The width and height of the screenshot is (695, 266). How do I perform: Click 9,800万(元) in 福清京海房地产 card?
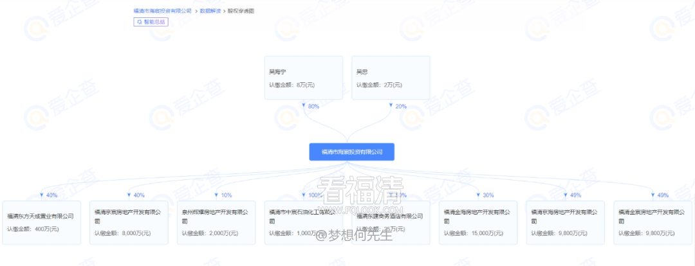click(x=573, y=233)
